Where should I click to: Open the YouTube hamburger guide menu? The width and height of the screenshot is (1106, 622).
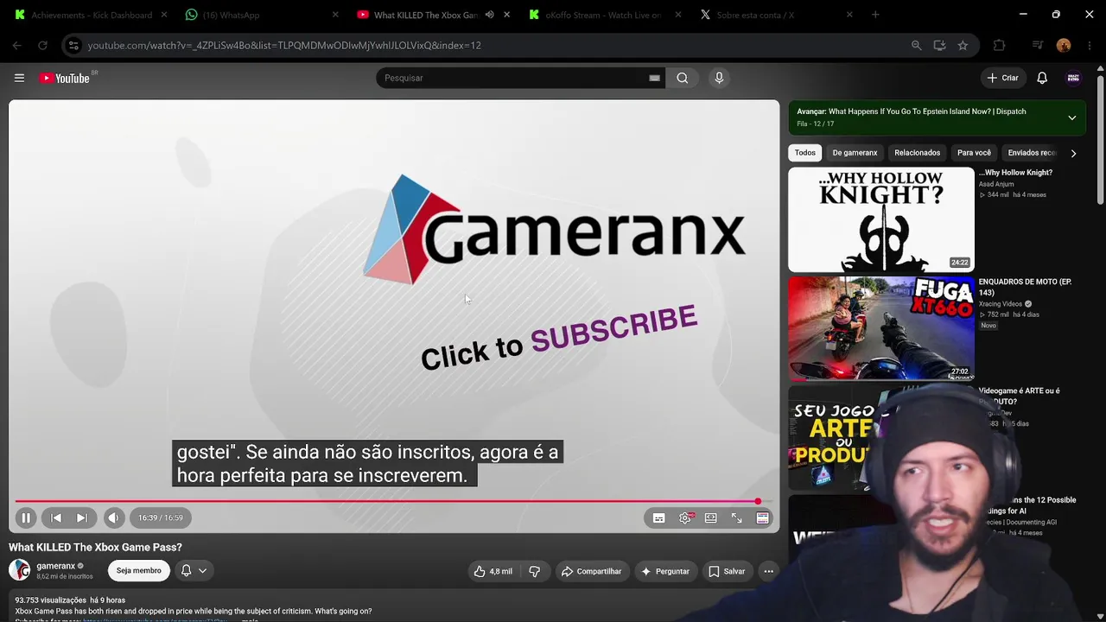coord(19,78)
